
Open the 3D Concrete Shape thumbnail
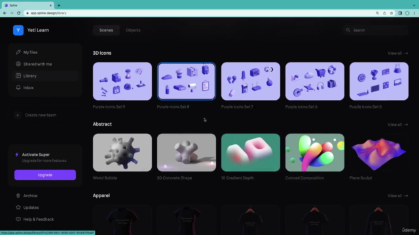[187, 152]
